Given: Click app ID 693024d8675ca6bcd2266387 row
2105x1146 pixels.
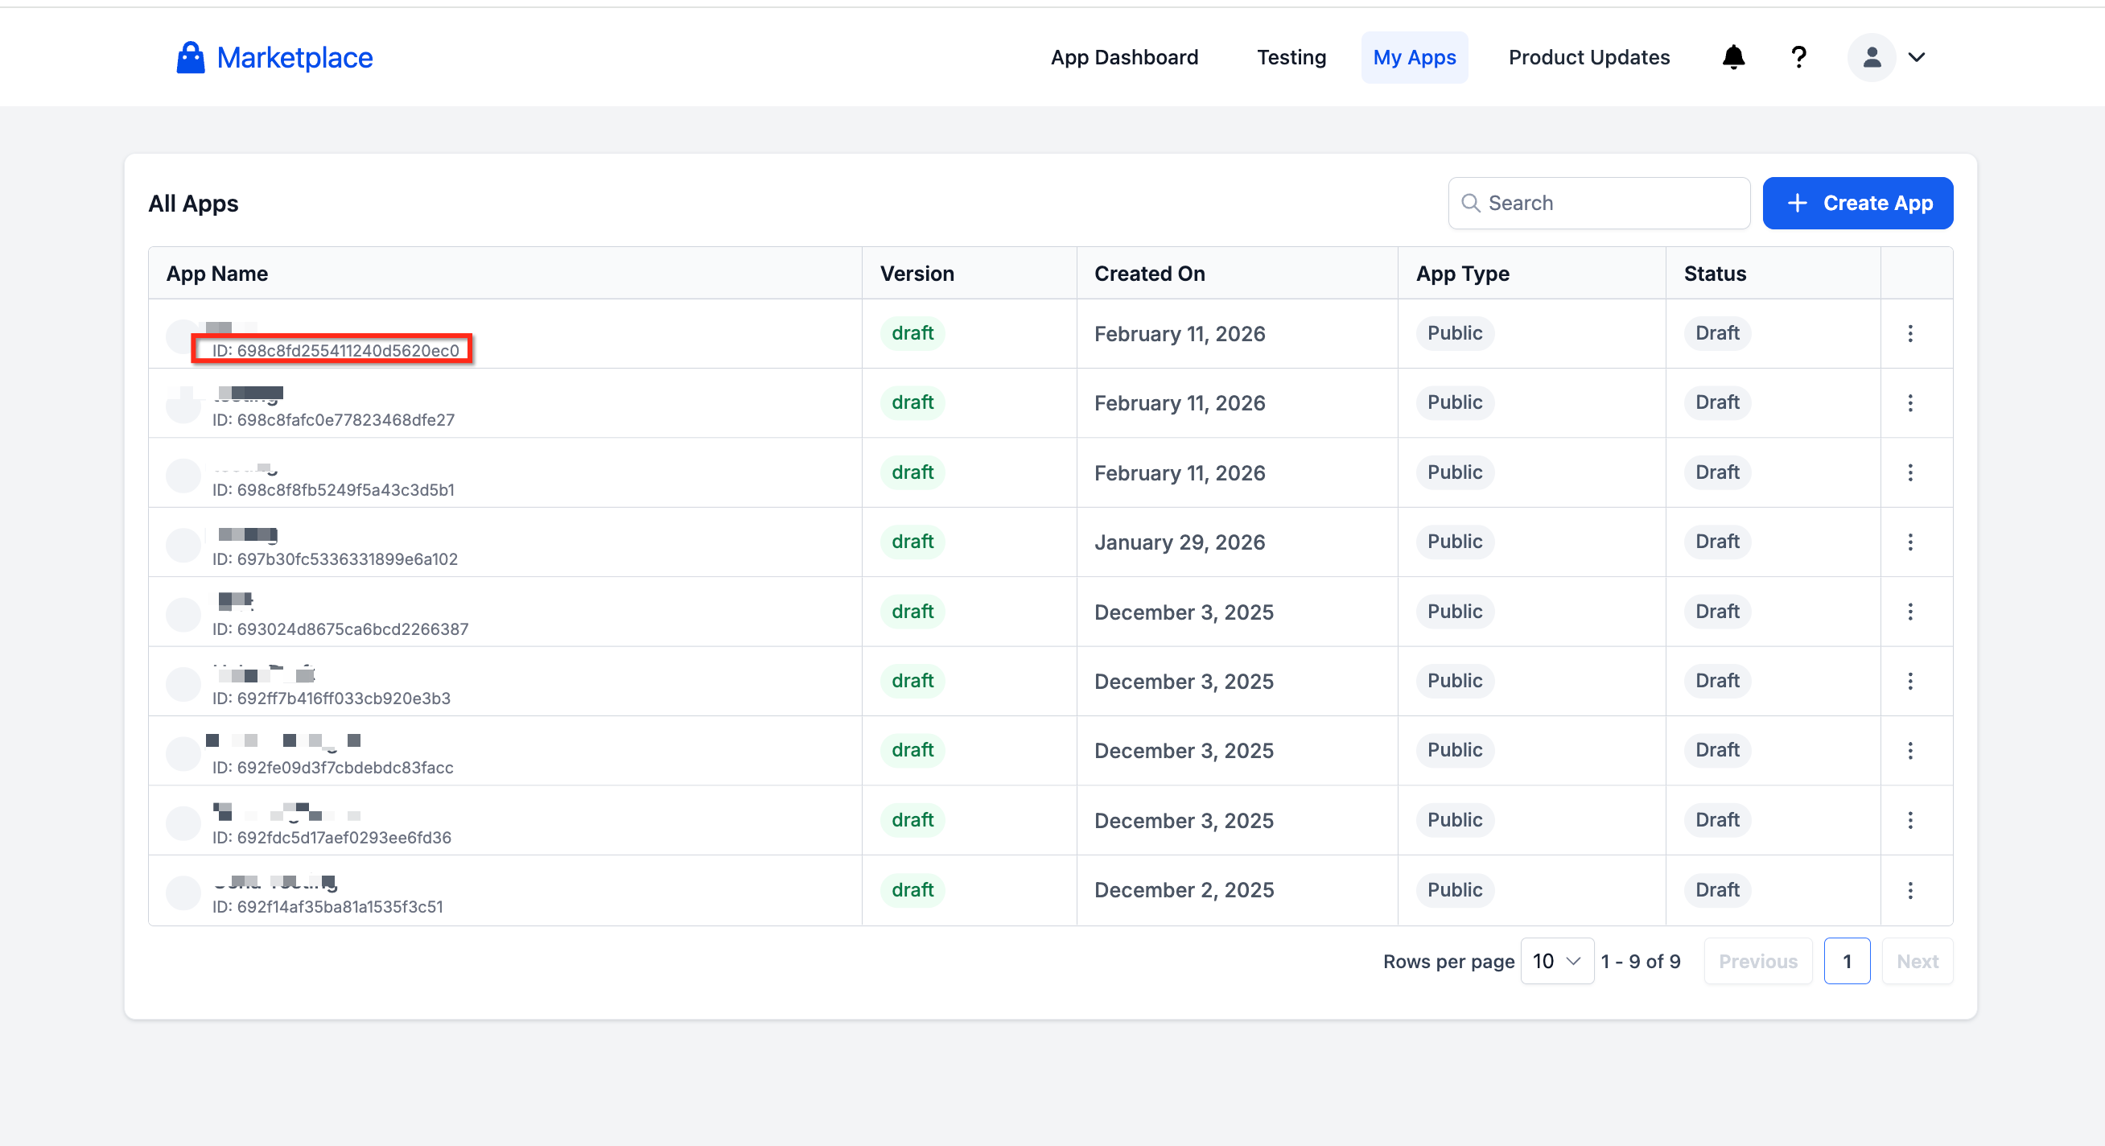Looking at the screenshot, I should [340, 629].
